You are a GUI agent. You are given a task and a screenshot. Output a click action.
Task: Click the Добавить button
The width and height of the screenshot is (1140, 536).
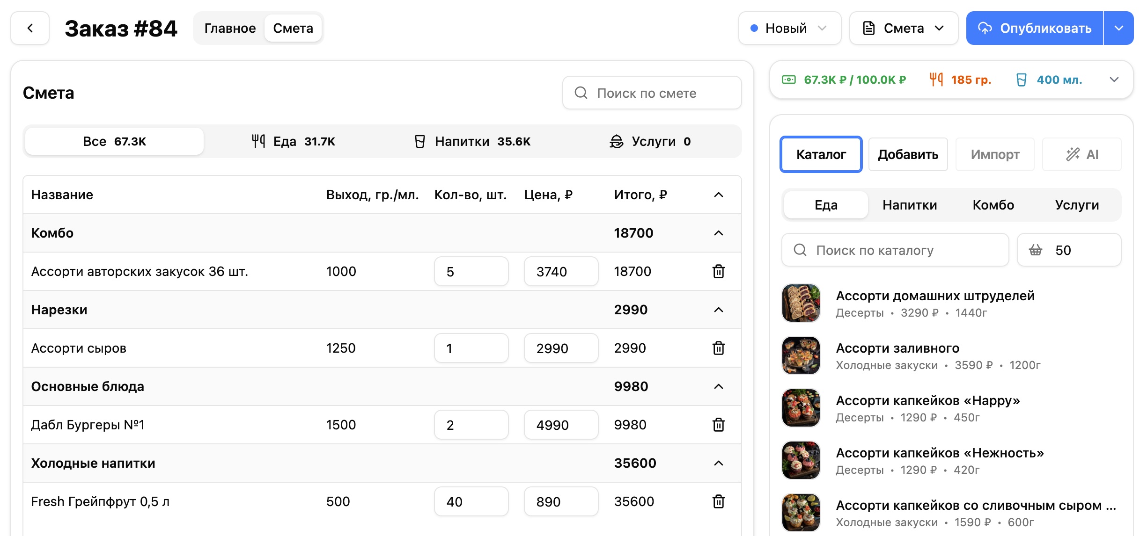[908, 154]
